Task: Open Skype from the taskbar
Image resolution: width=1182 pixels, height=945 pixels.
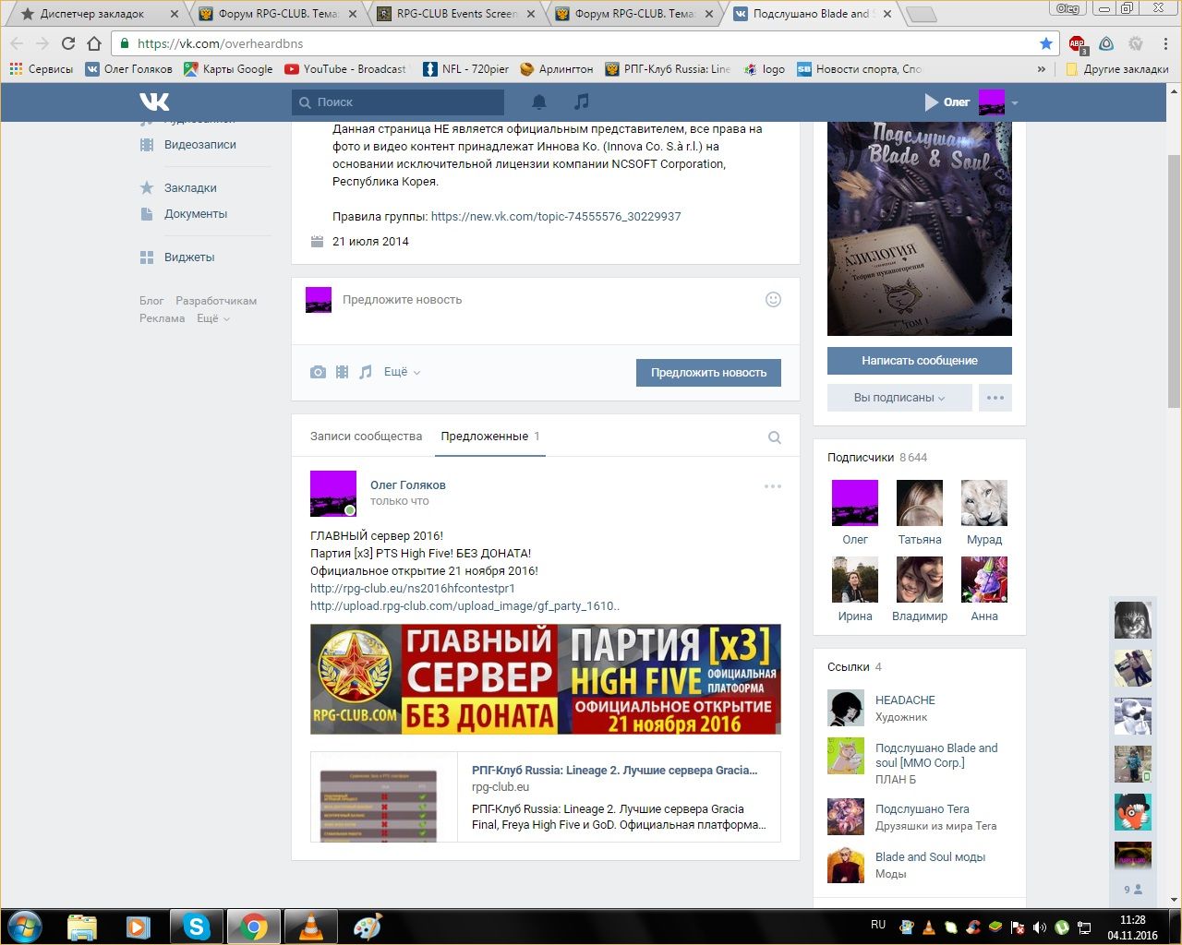Action: pos(197,927)
